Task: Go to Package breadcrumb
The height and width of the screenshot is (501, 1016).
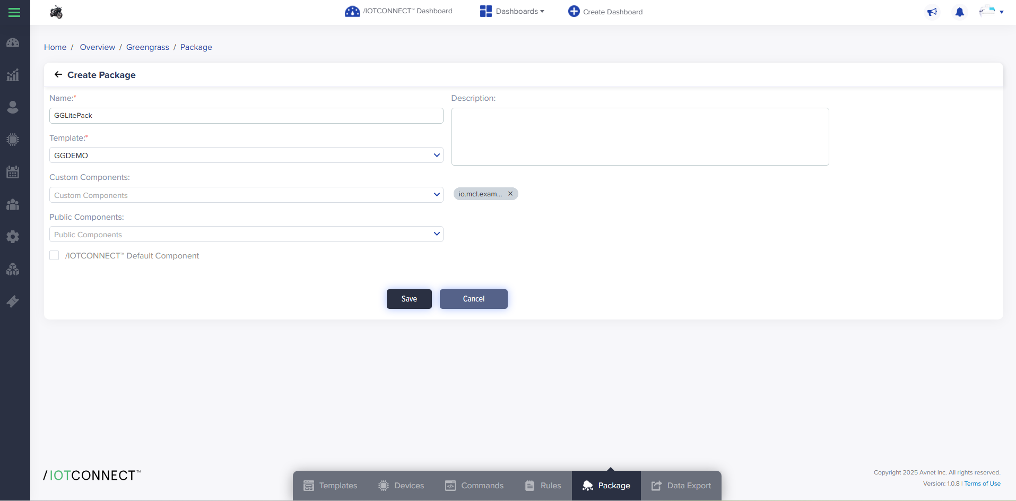Action: (x=196, y=47)
